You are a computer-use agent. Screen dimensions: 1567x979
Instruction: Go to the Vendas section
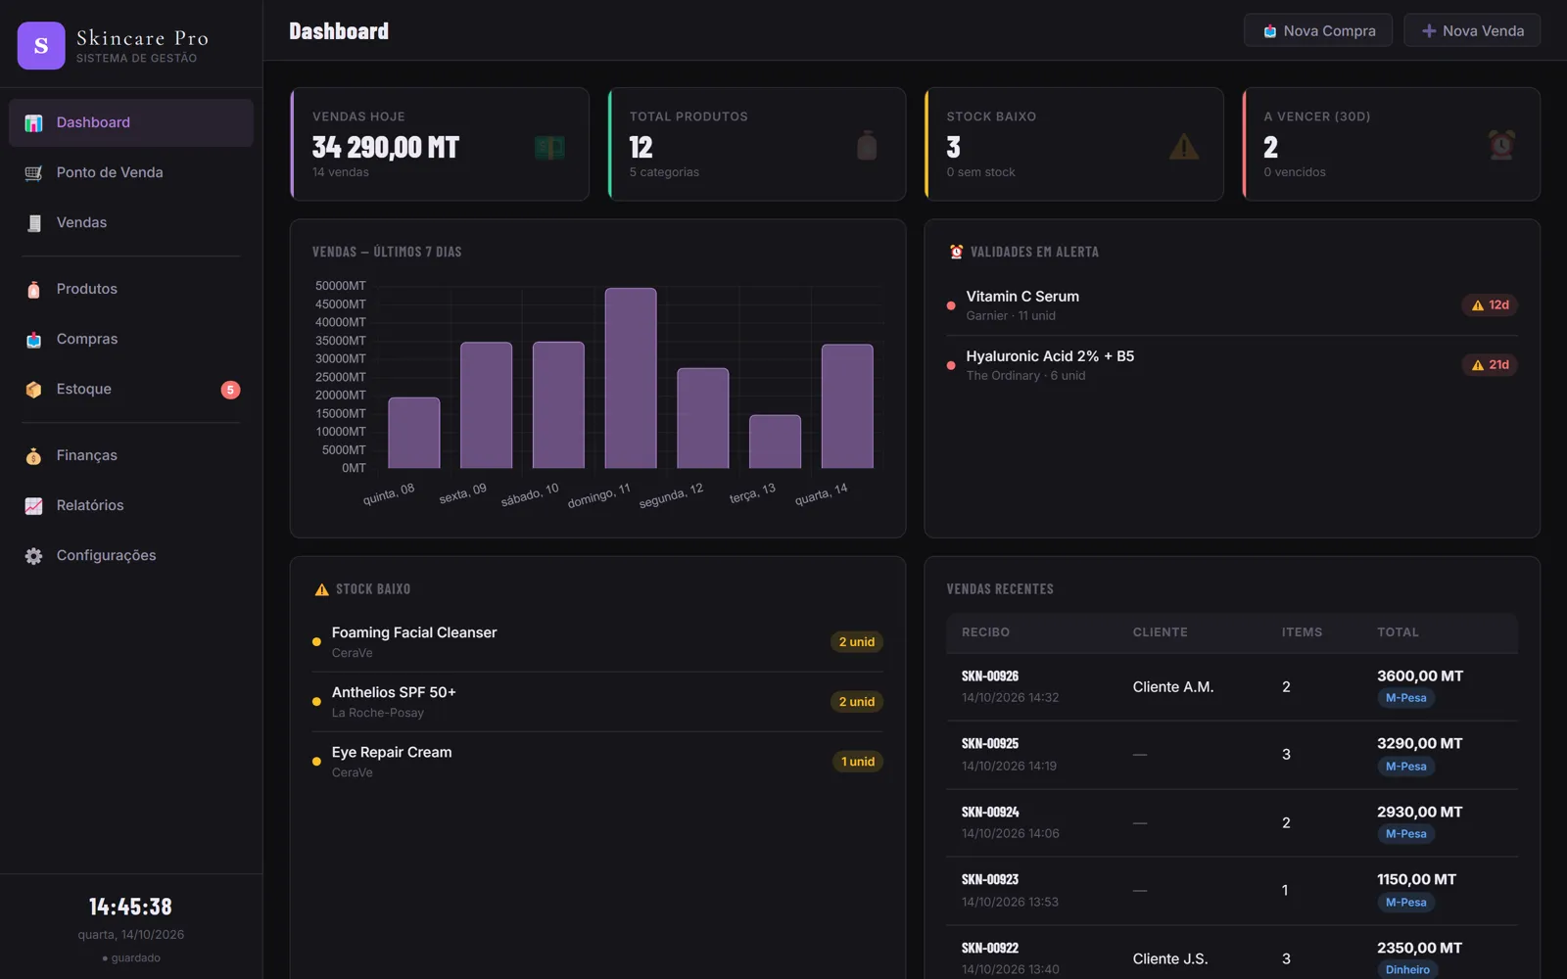(x=131, y=222)
